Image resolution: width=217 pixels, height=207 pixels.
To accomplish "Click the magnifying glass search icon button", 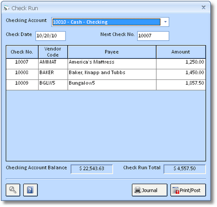I will (13, 190).
